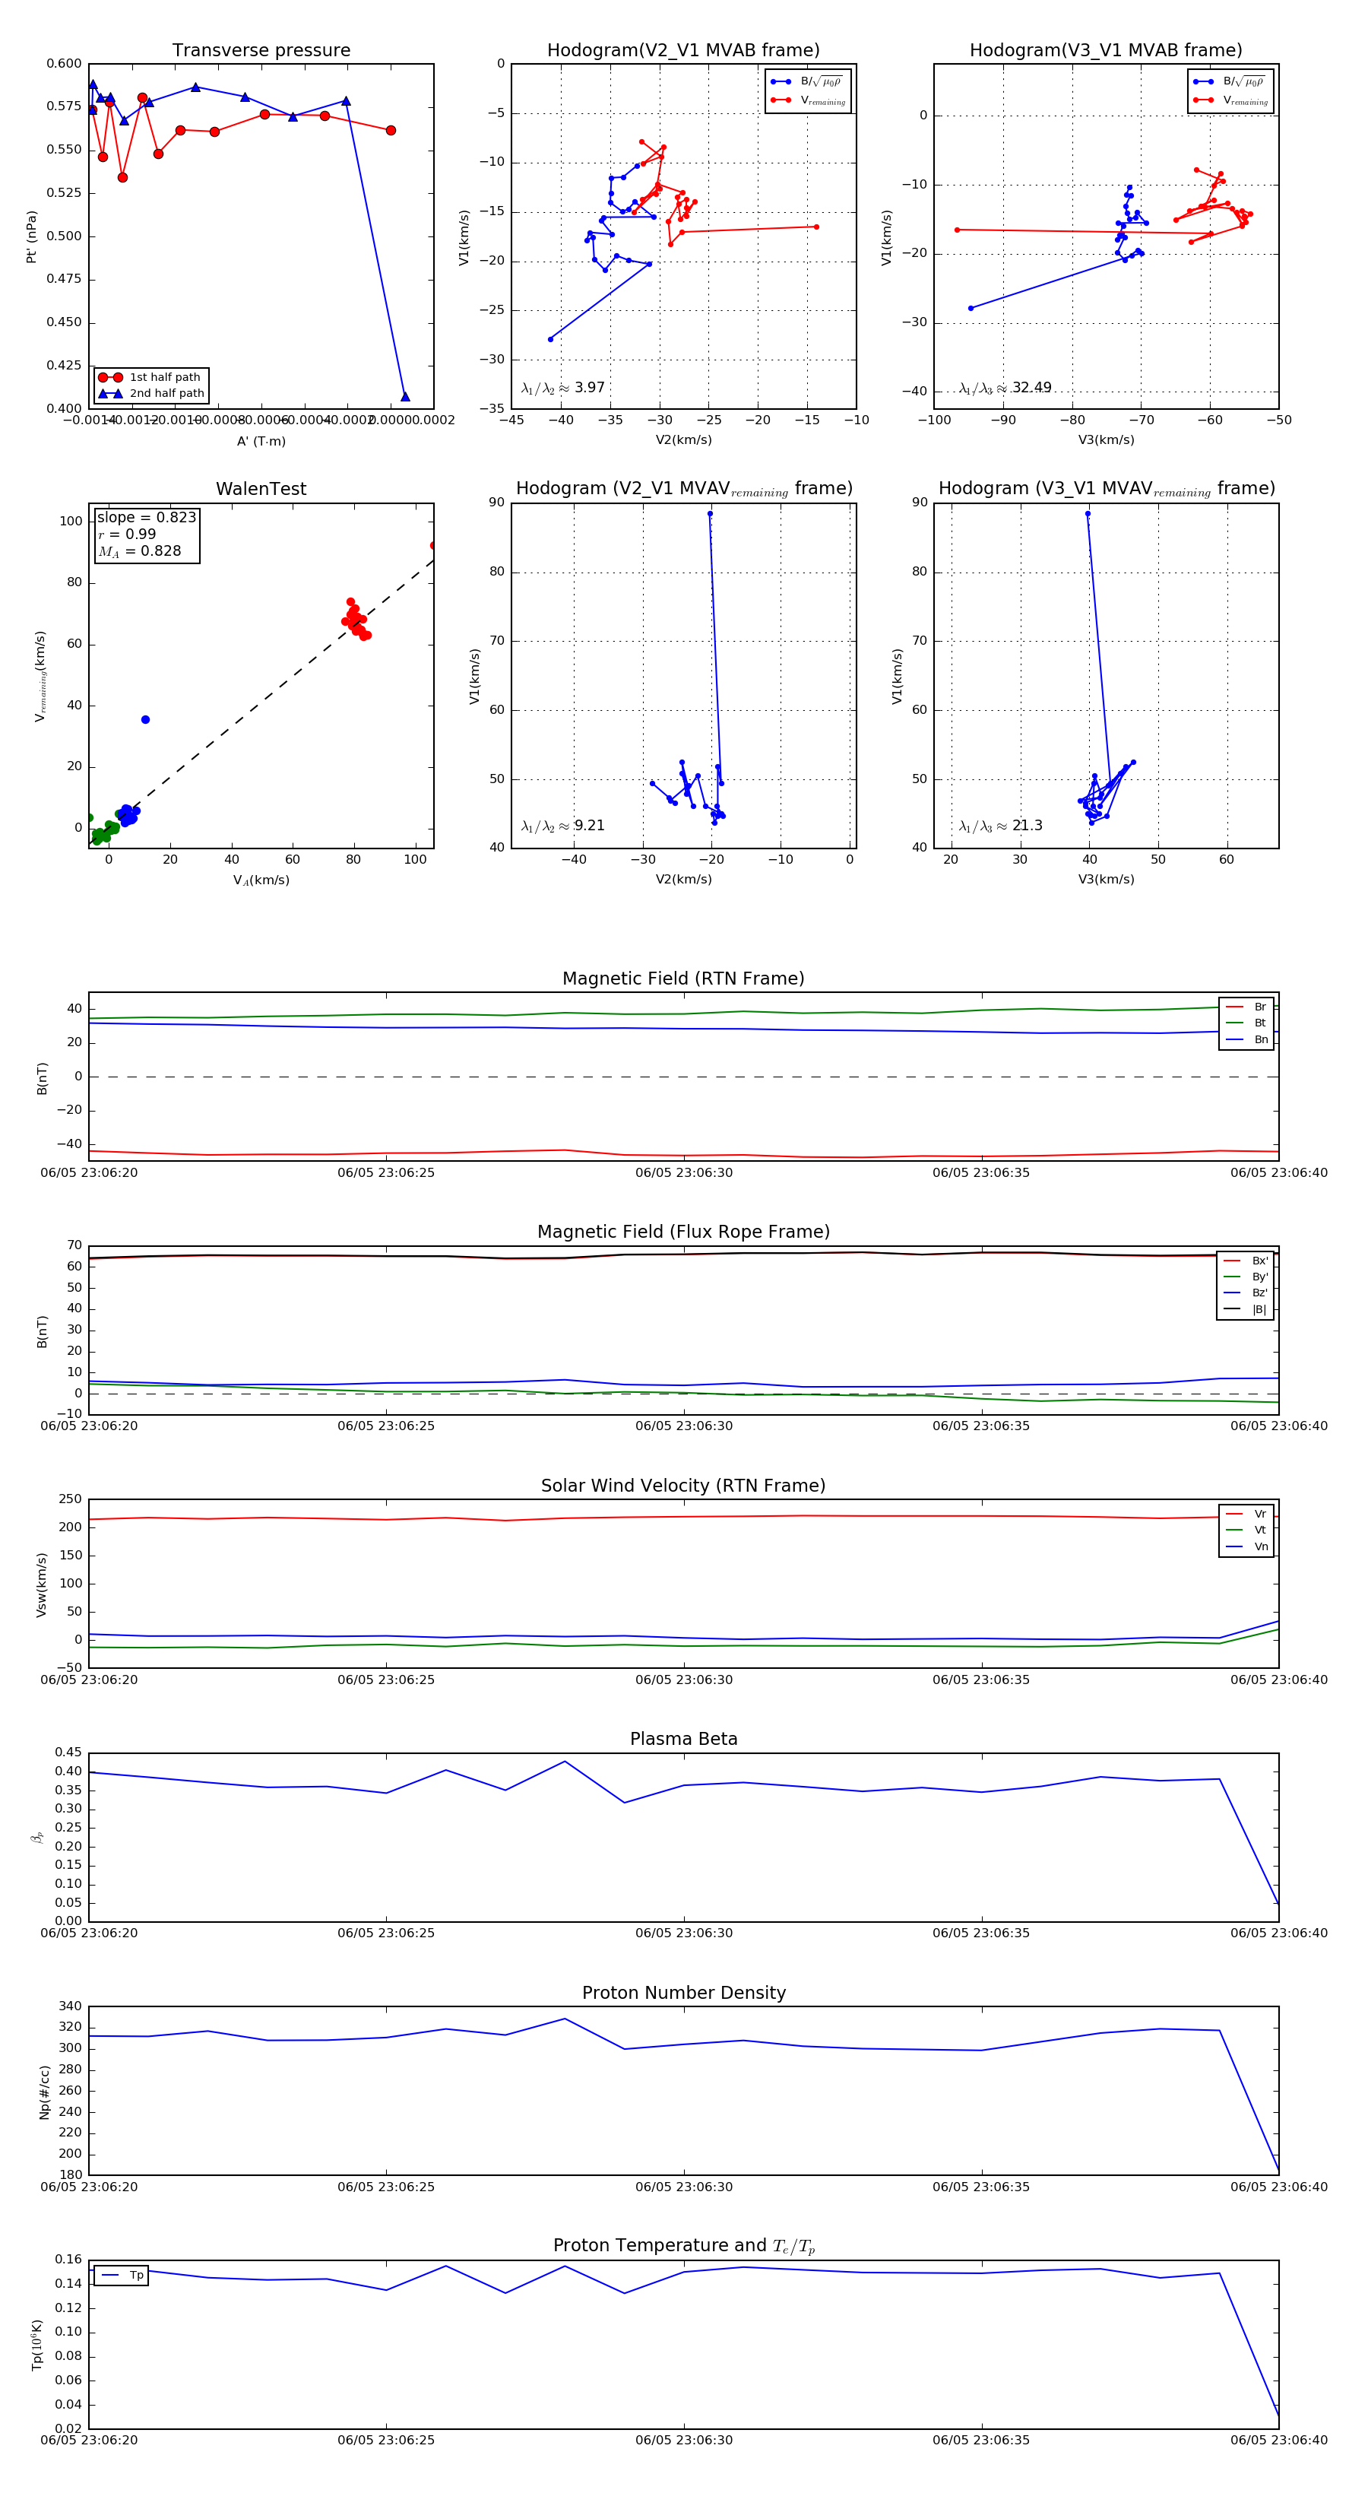
Task: Click the 'slope = 0.823' annotation
Action: point(146,517)
